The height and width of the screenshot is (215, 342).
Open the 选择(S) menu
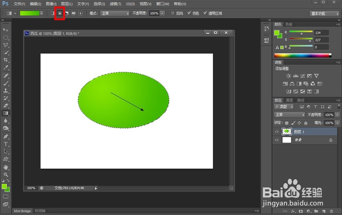[x=99, y=4]
